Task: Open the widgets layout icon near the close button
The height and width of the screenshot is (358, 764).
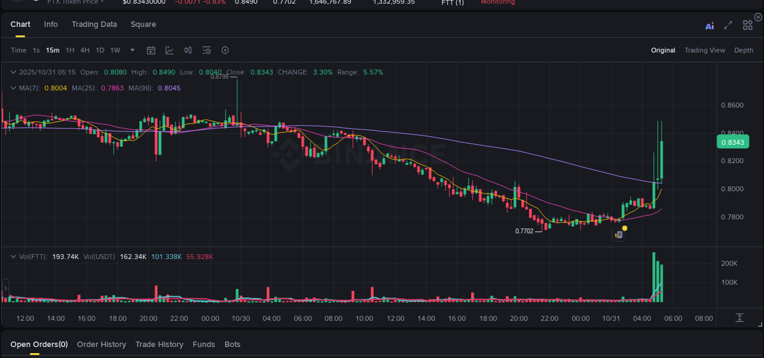Action: pos(747,25)
